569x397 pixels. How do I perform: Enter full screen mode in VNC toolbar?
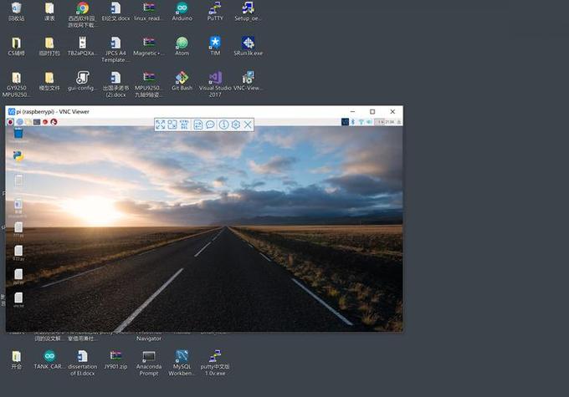point(160,125)
